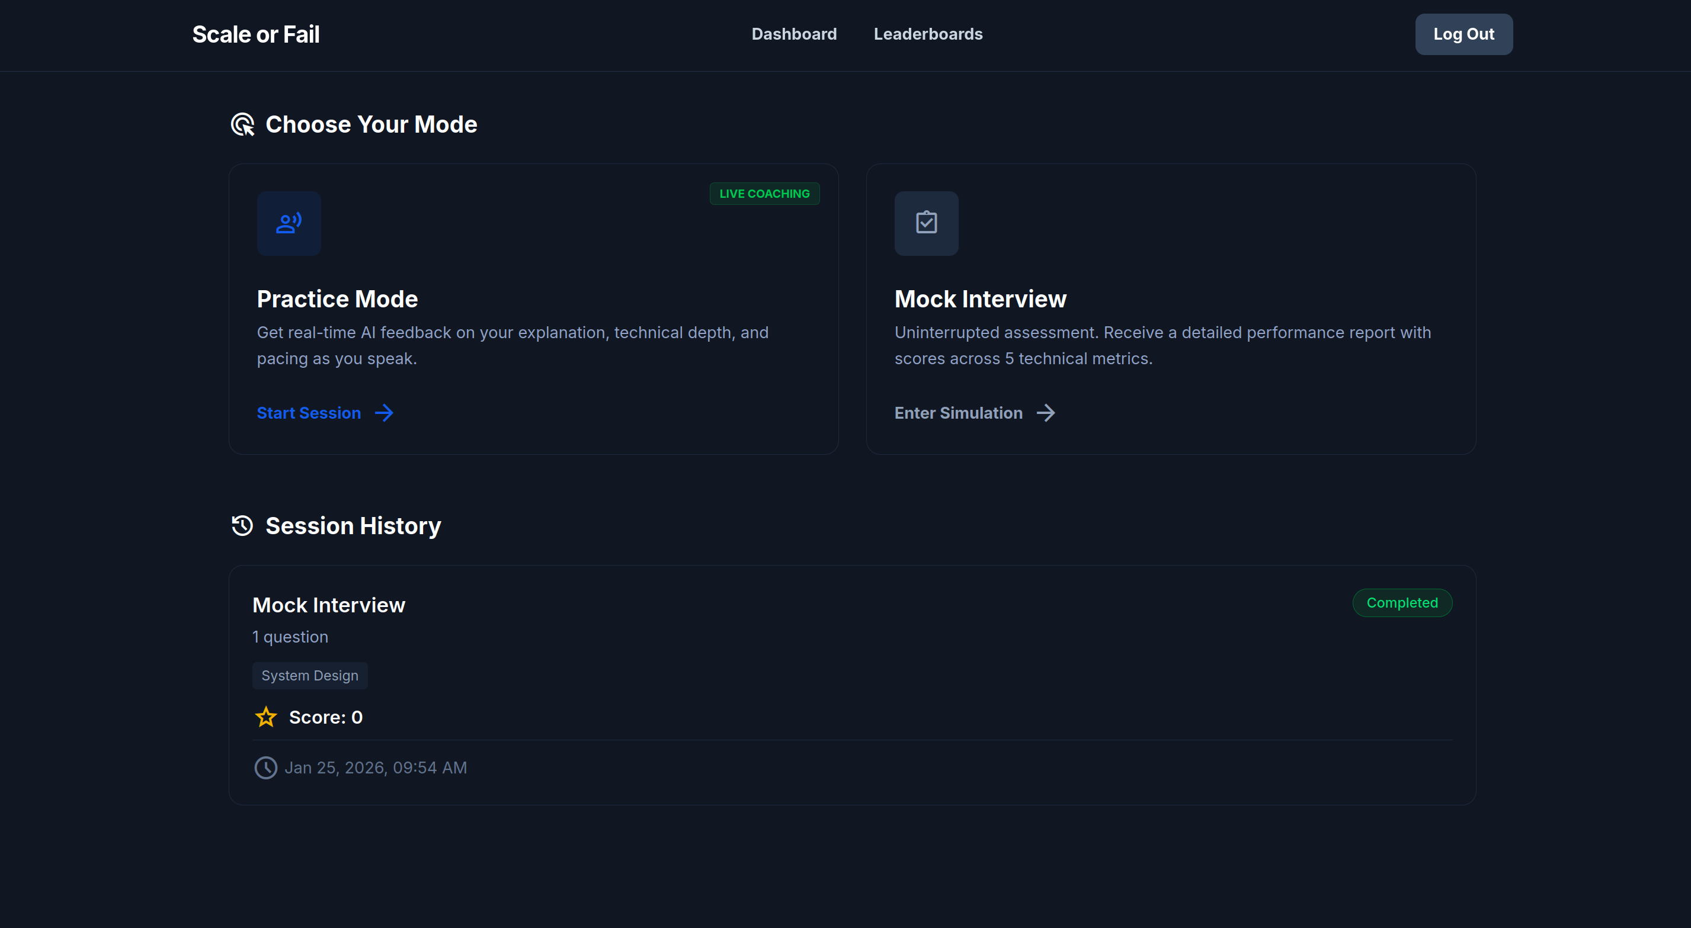This screenshot has width=1691, height=928.
Task: Click the Scale or Fail logo
Action: point(255,34)
